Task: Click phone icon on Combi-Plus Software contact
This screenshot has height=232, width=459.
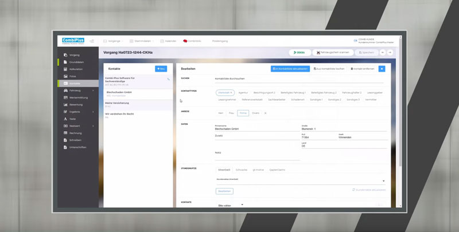Action: 168,80
